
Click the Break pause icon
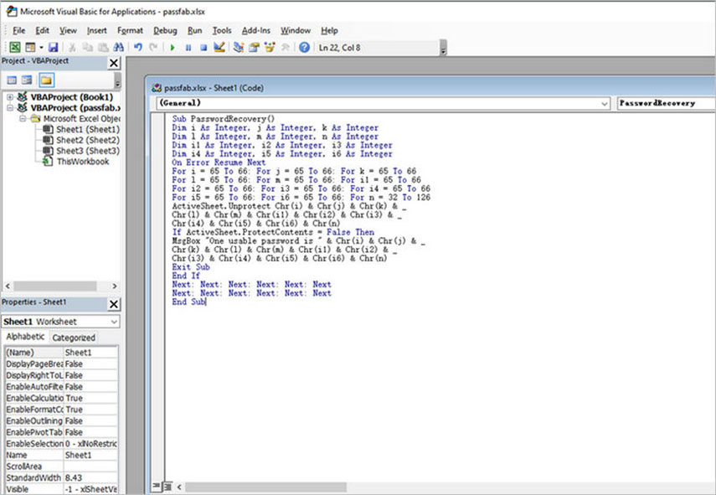point(188,48)
